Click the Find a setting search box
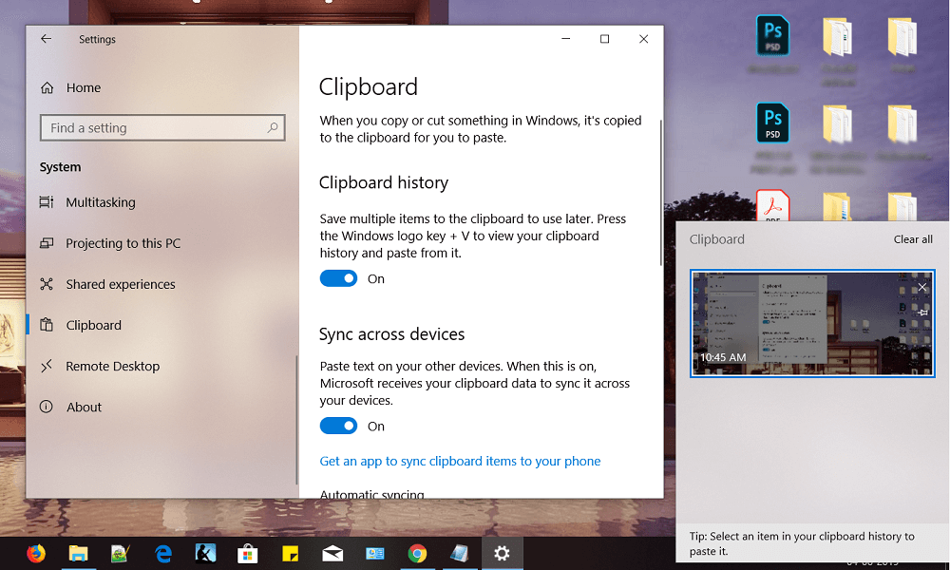The height and width of the screenshot is (570, 950). tap(152, 127)
